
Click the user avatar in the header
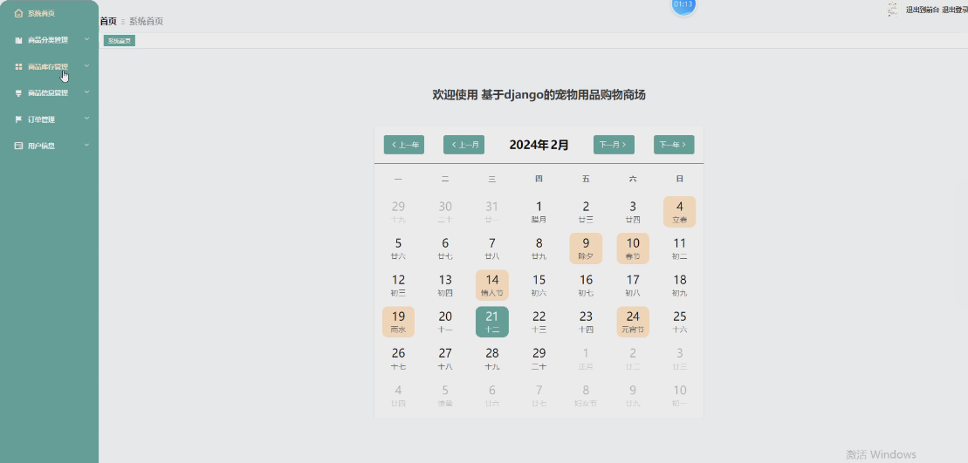[893, 10]
